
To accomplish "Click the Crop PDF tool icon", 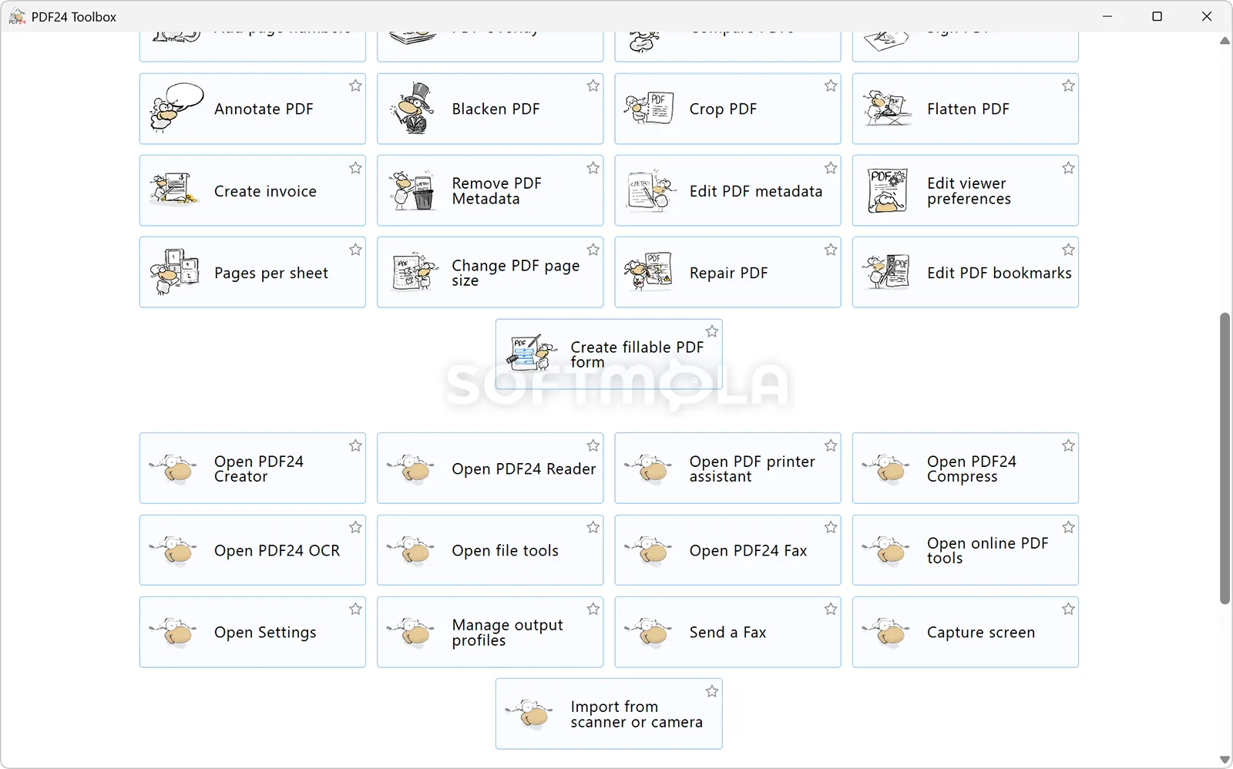I will (x=649, y=109).
